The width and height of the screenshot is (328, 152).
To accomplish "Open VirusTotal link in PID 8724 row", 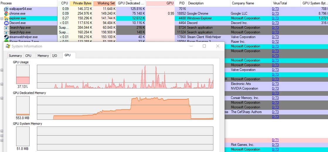I will point(275,28).
